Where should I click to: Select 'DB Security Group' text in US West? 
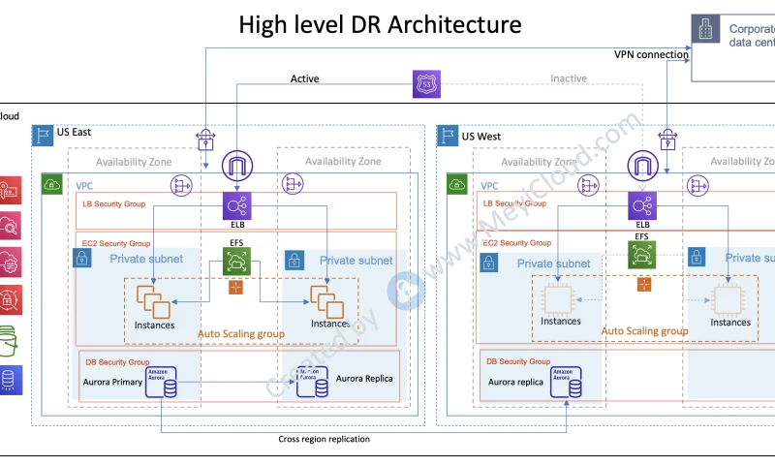coord(518,361)
